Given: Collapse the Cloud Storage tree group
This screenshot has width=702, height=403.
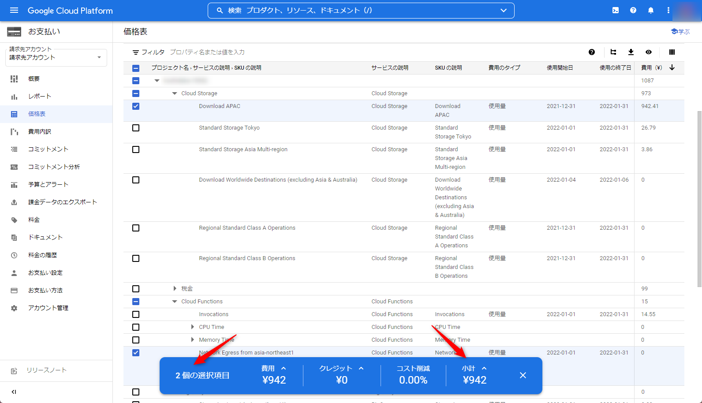Looking at the screenshot, I should (175, 93).
